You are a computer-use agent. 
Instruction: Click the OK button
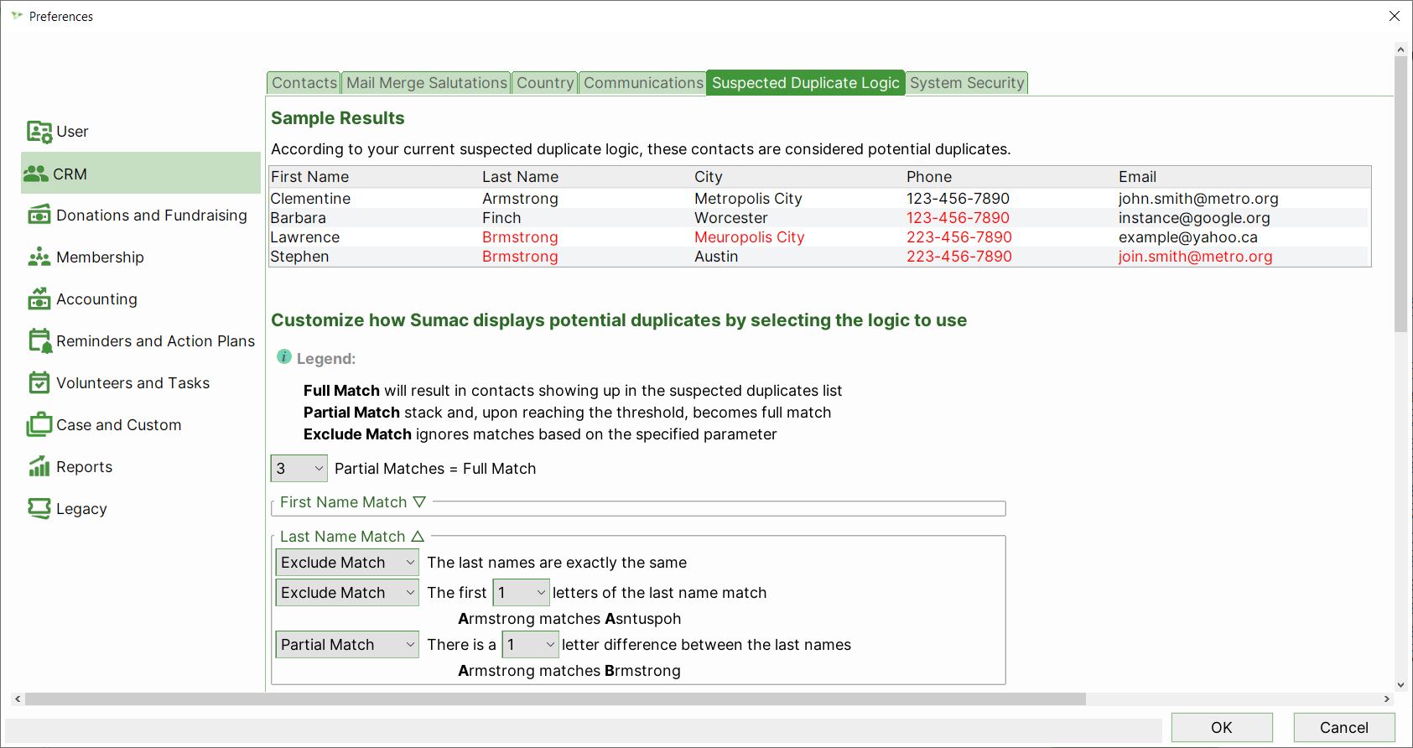[x=1222, y=728]
